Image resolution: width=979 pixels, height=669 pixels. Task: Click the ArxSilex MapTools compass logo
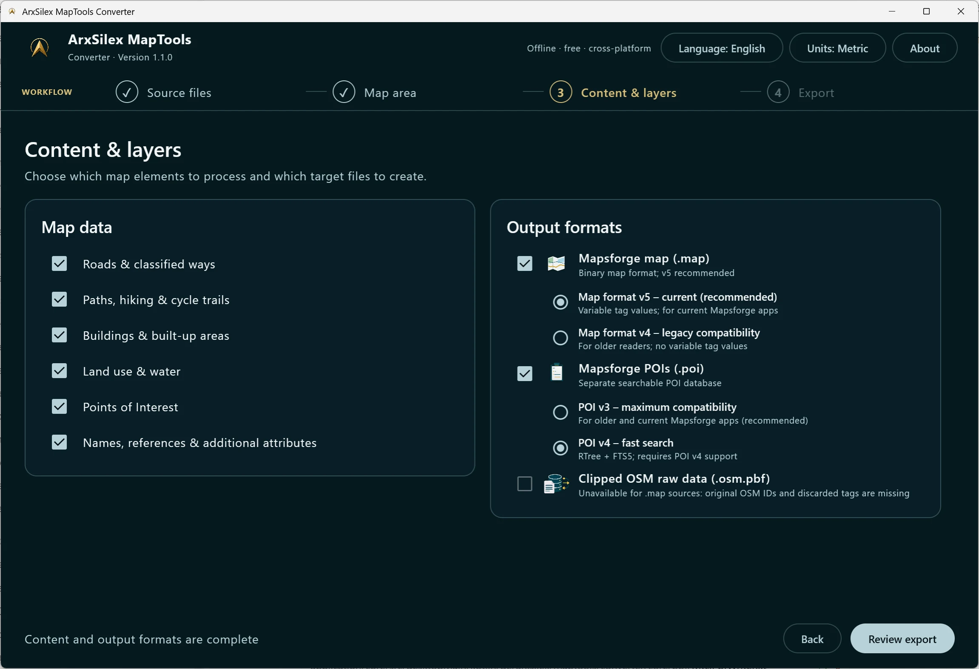click(40, 48)
